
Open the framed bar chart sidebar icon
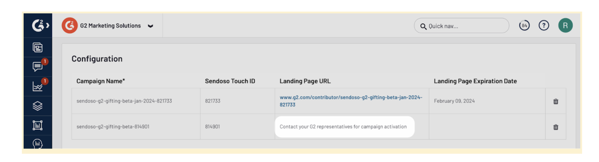(38, 125)
